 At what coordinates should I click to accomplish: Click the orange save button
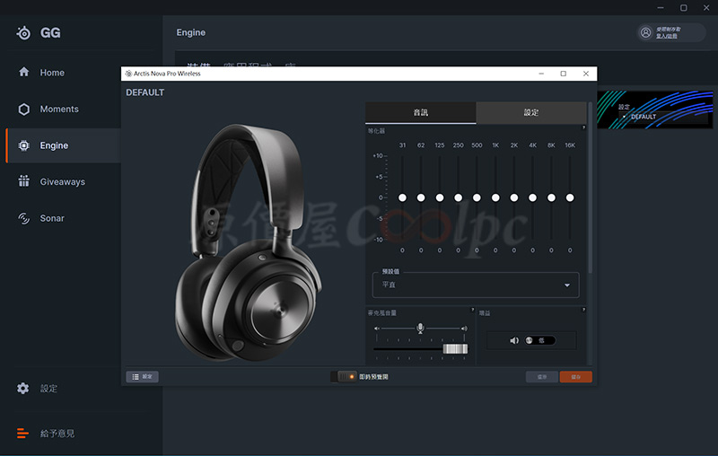(x=575, y=377)
